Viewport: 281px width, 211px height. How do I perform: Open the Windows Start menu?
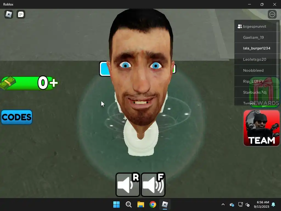click(116, 204)
